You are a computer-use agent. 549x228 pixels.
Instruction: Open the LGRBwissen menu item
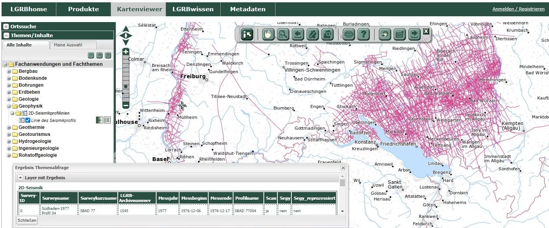pyautogui.click(x=193, y=9)
